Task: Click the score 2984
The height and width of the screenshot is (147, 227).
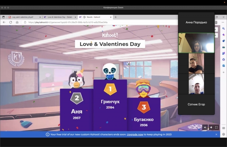Action: [x=110, y=107]
